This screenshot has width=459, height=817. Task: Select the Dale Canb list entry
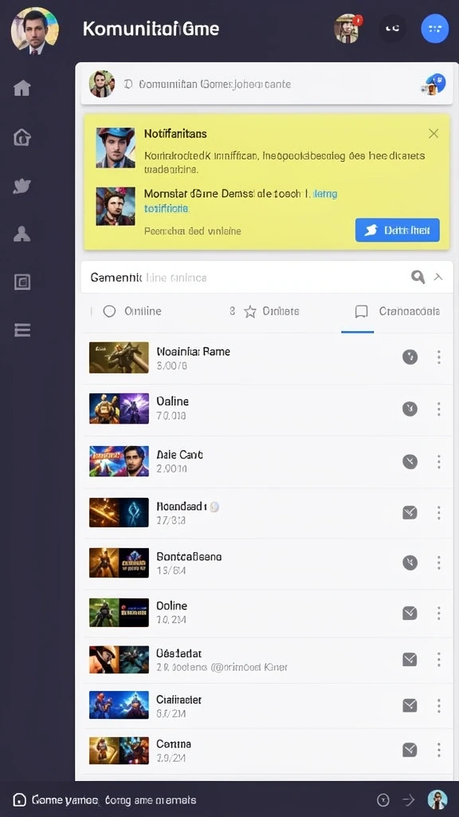pyautogui.click(x=266, y=461)
